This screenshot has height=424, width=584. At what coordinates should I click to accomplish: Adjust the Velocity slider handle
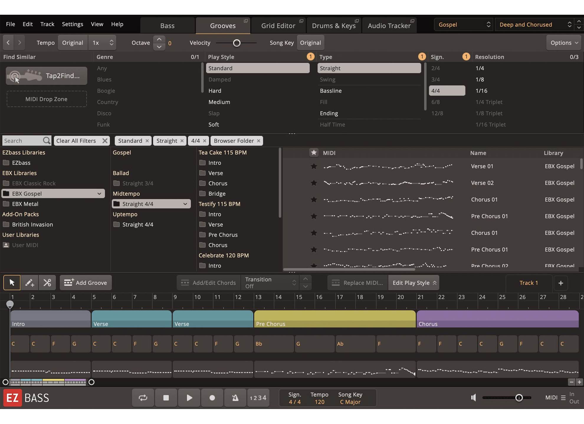237,43
